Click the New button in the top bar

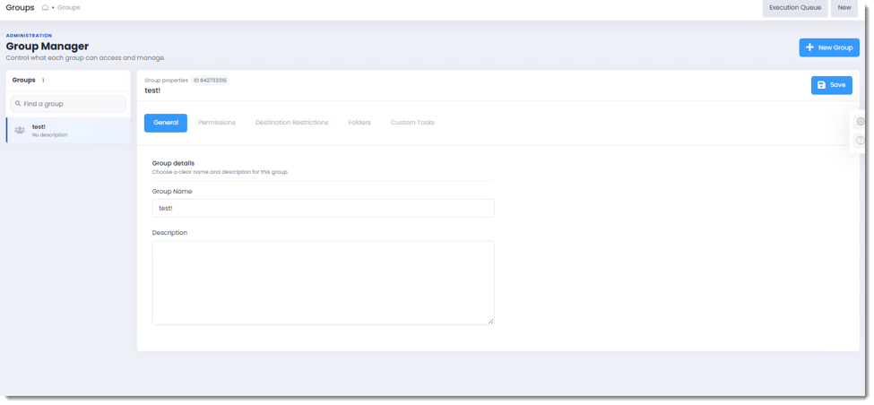coord(844,8)
